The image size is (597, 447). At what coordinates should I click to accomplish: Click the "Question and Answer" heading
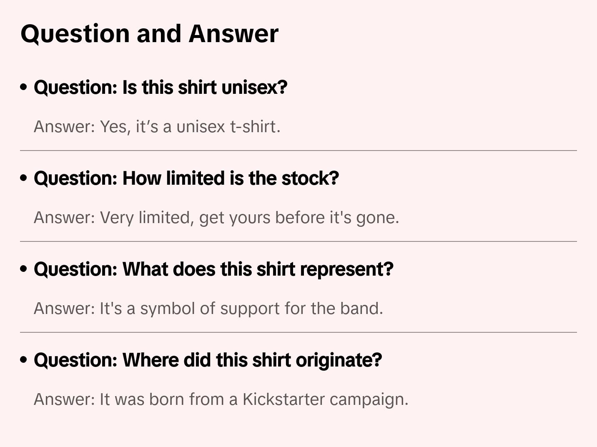(x=149, y=33)
